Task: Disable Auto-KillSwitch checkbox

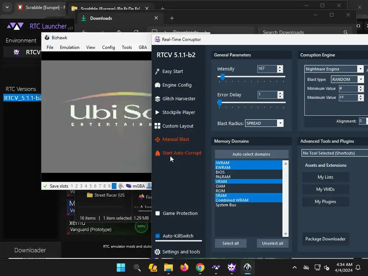Action: click(x=158, y=236)
